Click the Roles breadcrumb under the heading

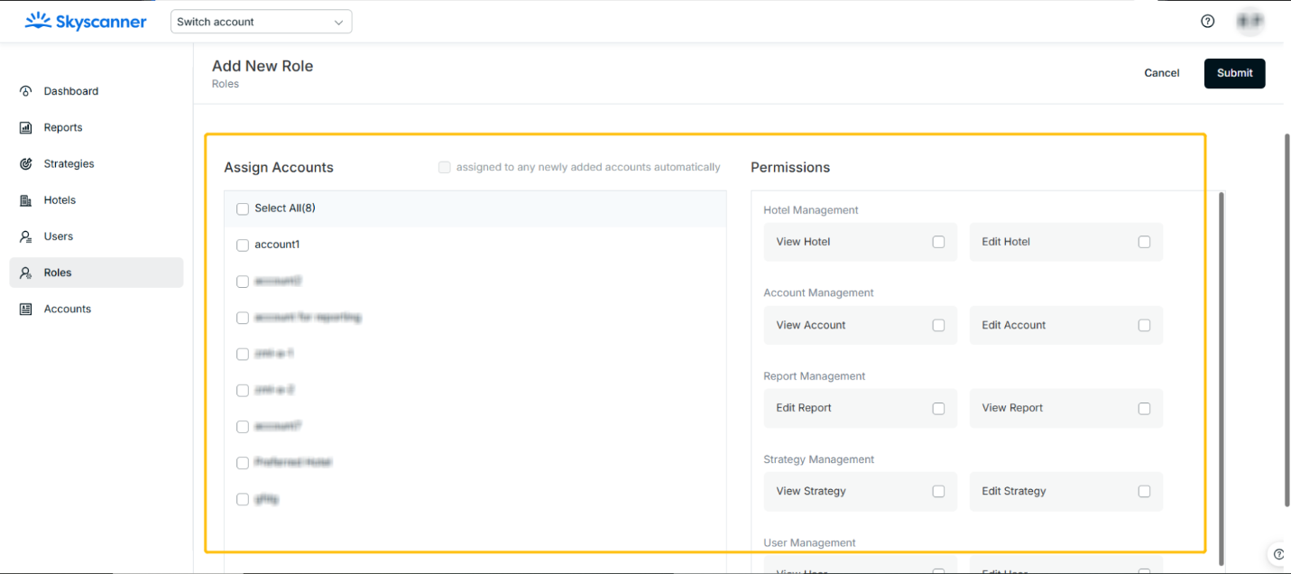click(226, 84)
